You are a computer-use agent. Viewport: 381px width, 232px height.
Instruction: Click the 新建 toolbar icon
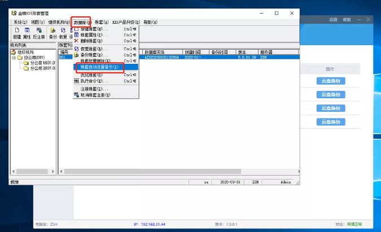(17, 33)
